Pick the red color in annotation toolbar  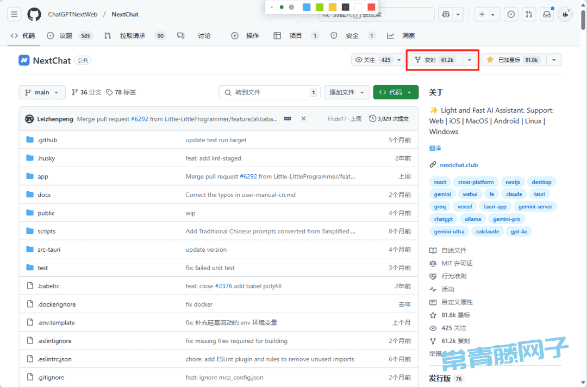point(371,7)
